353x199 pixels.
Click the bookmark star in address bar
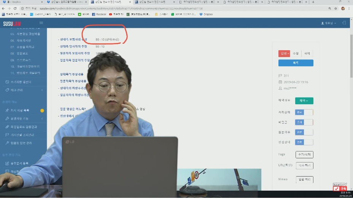coord(329,8)
